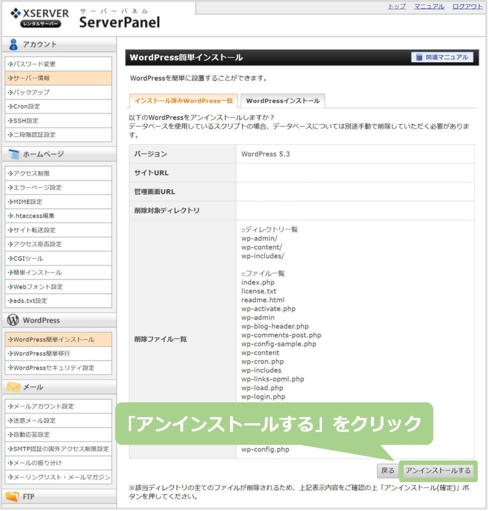Open the 関連マニュアル book icon button

pyautogui.click(x=442, y=57)
